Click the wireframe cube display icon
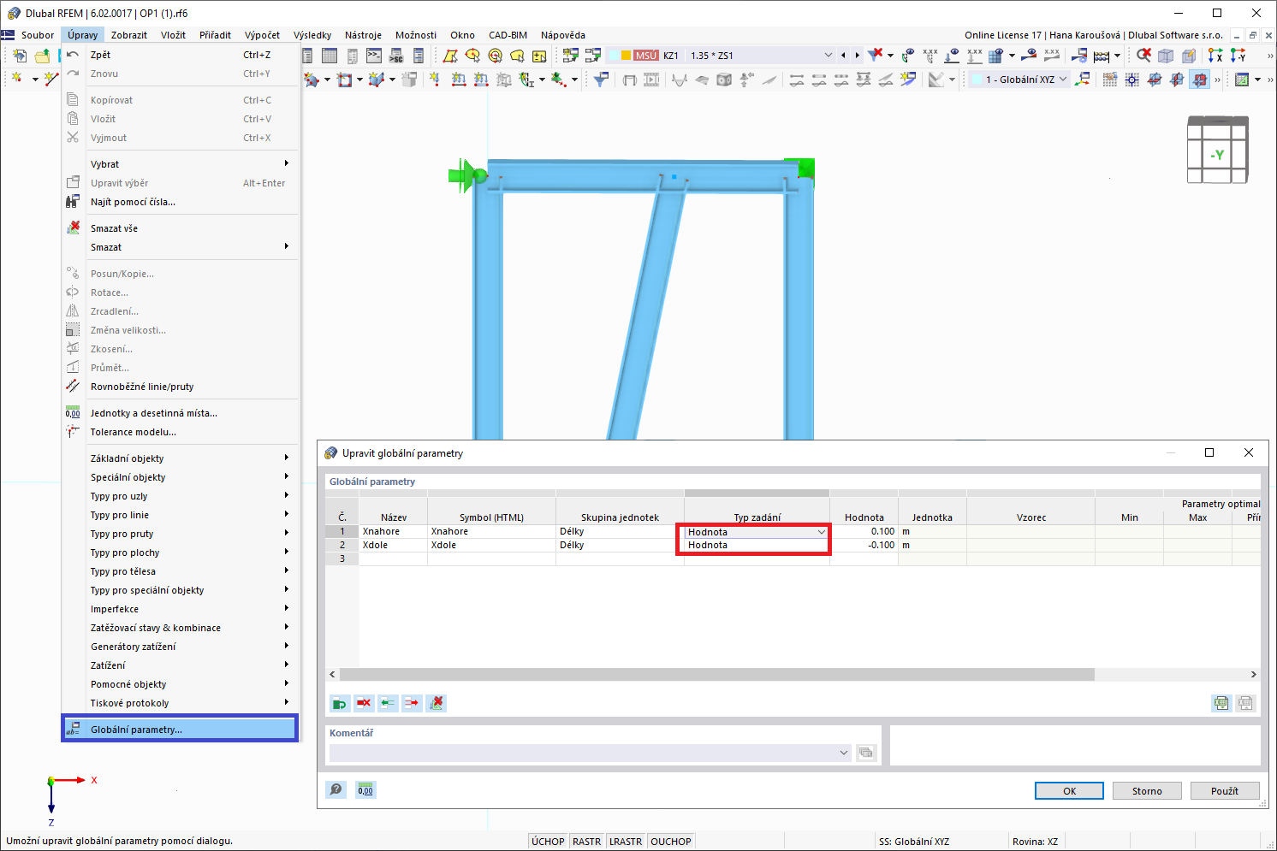Image resolution: width=1277 pixels, height=851 pixels. click(x=1166, y=56)
